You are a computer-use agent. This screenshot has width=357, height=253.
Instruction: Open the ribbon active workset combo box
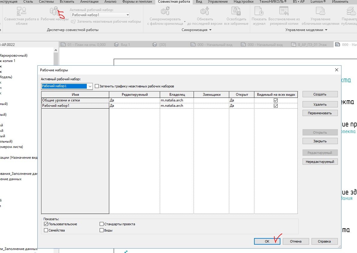[100, 15]
